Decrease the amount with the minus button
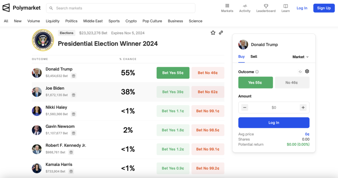The width and height of the screenshot is (338, 178). pos(245,108)
